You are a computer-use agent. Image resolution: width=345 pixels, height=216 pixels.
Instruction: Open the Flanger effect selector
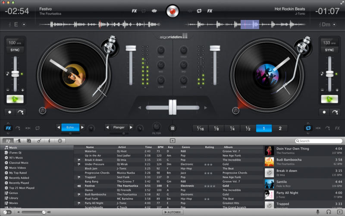[x=119, y=127]
